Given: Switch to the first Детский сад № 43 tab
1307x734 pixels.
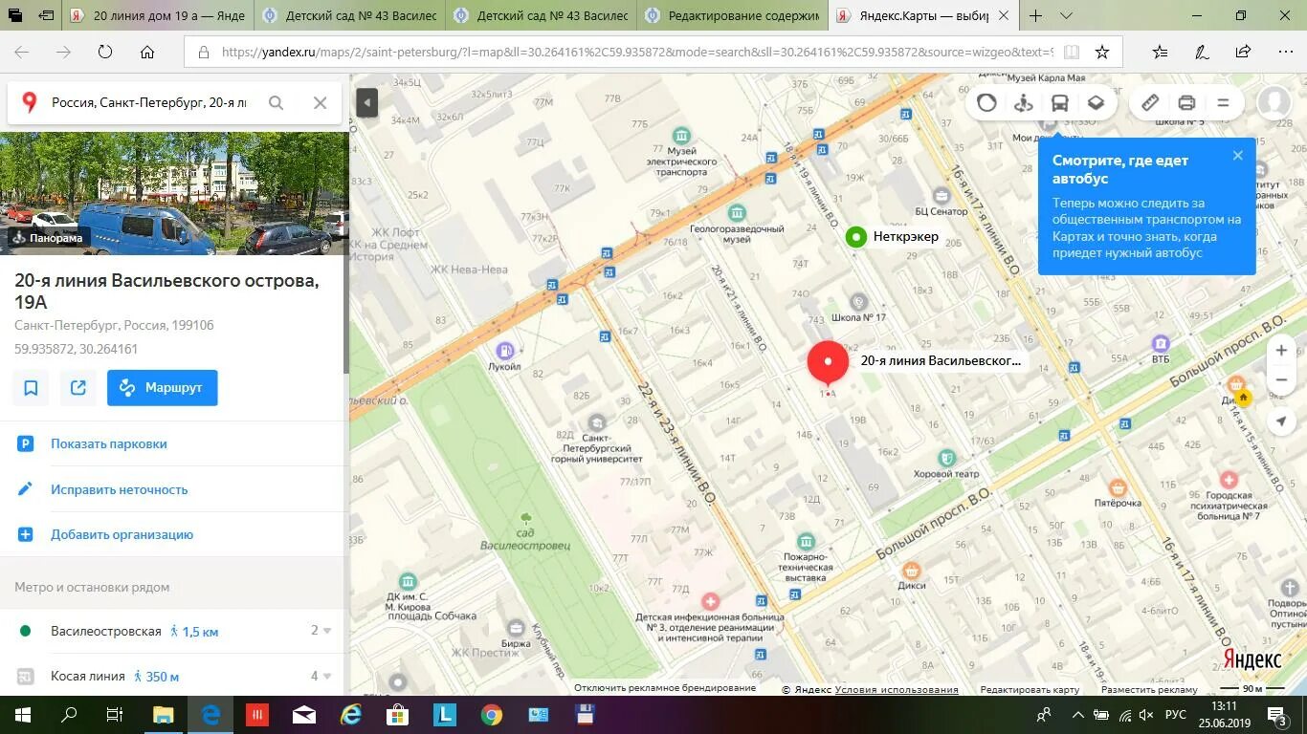Looking at the screenshot, I should [x=351, y=15].
